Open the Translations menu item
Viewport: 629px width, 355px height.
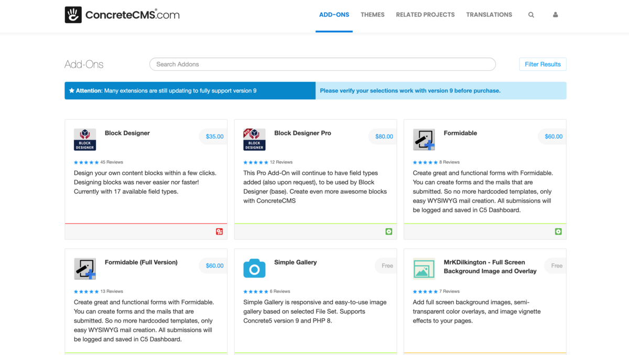(x=489, y=15)
